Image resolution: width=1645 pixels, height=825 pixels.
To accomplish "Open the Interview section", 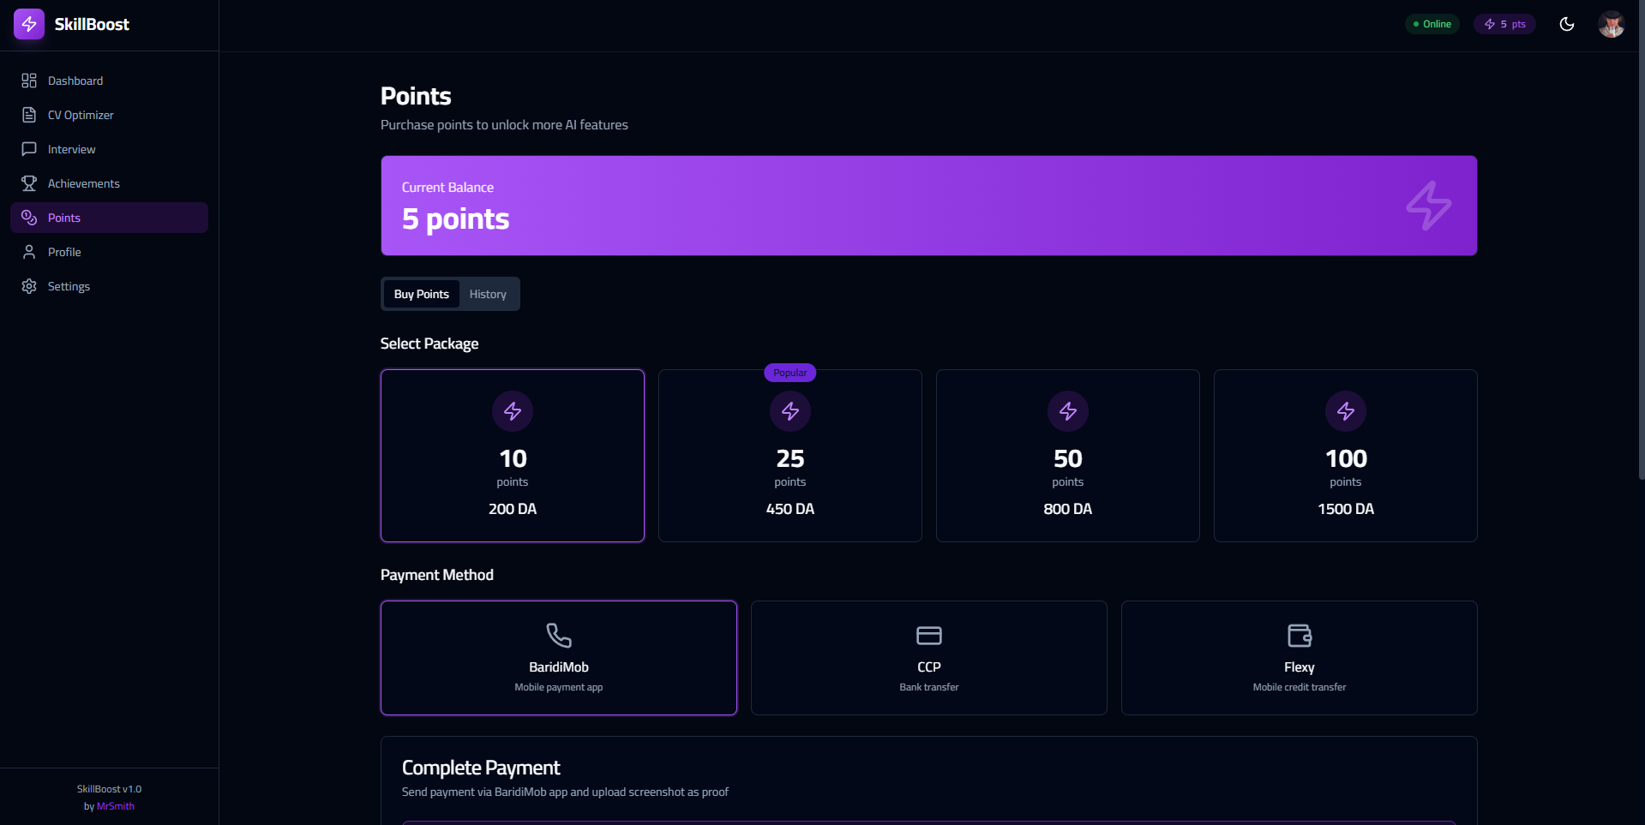I will click(71, 149).
